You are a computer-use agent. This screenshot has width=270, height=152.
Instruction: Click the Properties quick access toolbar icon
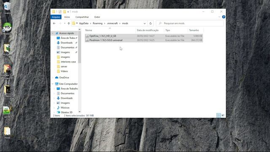point(60,12)
